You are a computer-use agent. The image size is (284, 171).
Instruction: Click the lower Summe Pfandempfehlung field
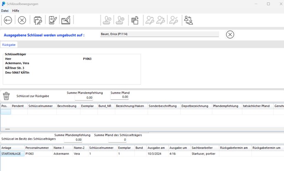pos(73,140)
